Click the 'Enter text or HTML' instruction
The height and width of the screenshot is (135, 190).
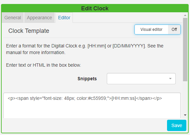(x=44, y=65)
